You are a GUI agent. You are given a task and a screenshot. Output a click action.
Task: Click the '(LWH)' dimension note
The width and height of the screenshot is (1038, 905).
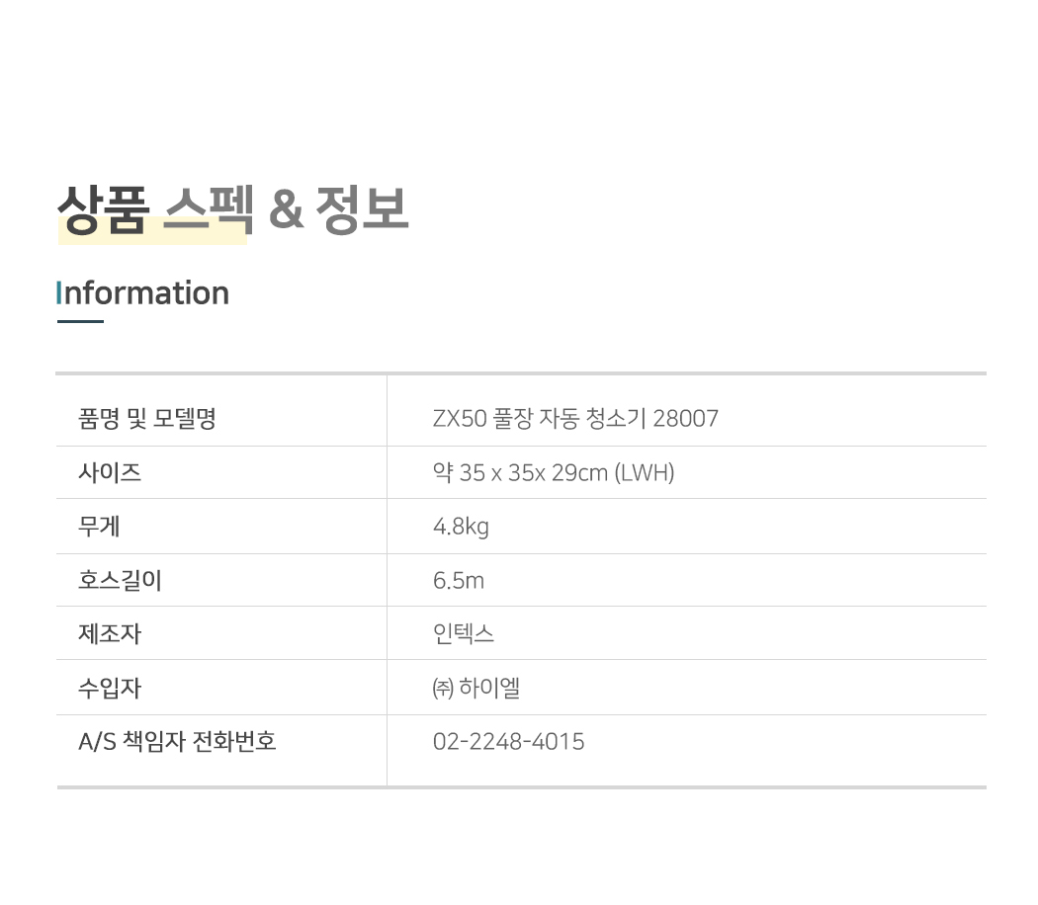(645, 473)
